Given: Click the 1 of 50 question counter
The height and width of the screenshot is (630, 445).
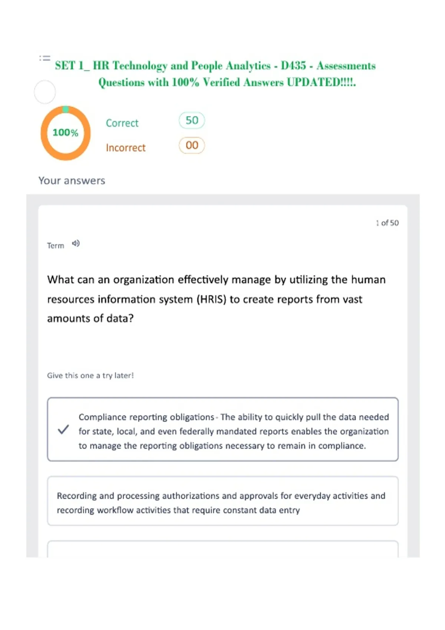Looking at the screenshot, I should pos(387,223).
